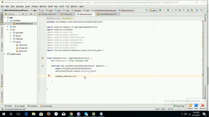Open the File menu
Image resolution: width=209 pixels, height=117 pixels.
[2, 6]
